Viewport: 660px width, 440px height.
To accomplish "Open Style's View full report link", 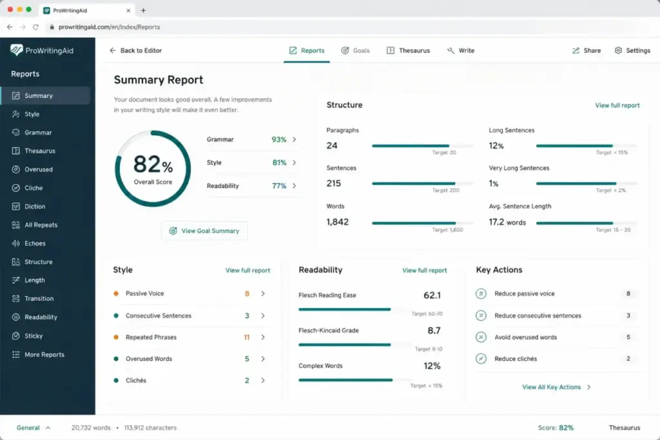I will coord(247,270).
